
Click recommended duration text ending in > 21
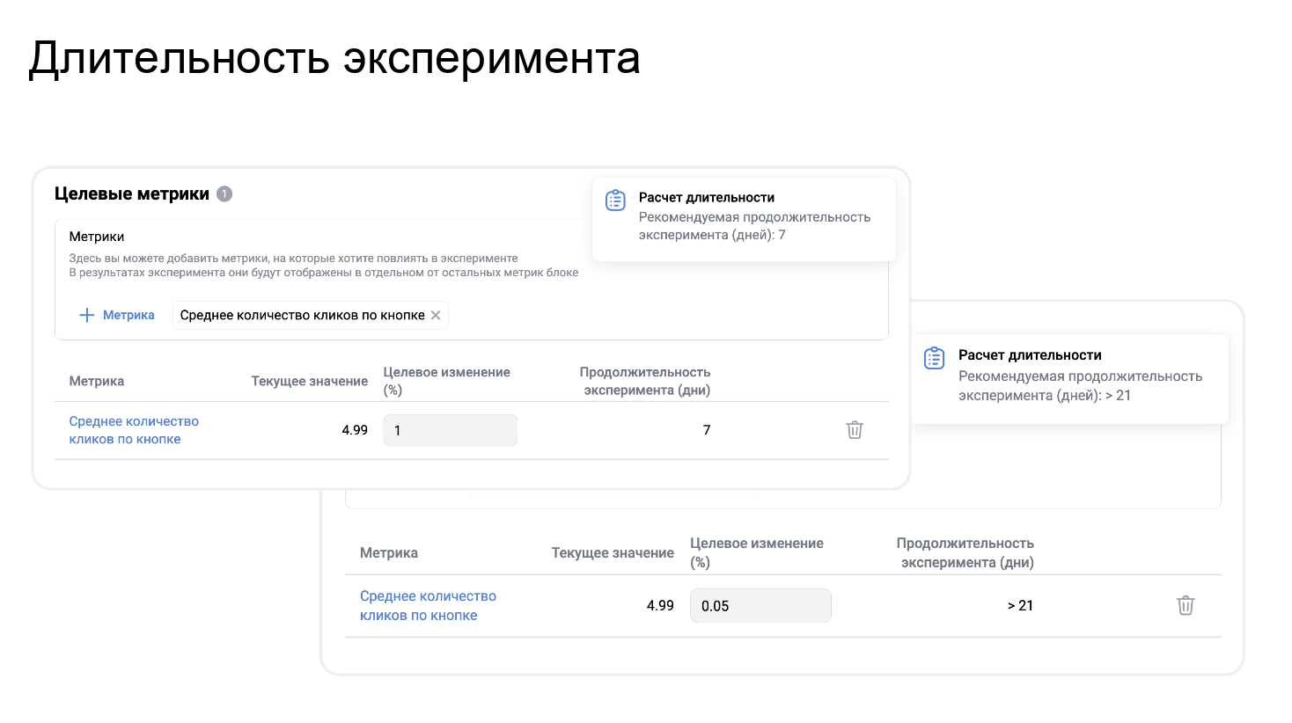[x=1080, y=385]
